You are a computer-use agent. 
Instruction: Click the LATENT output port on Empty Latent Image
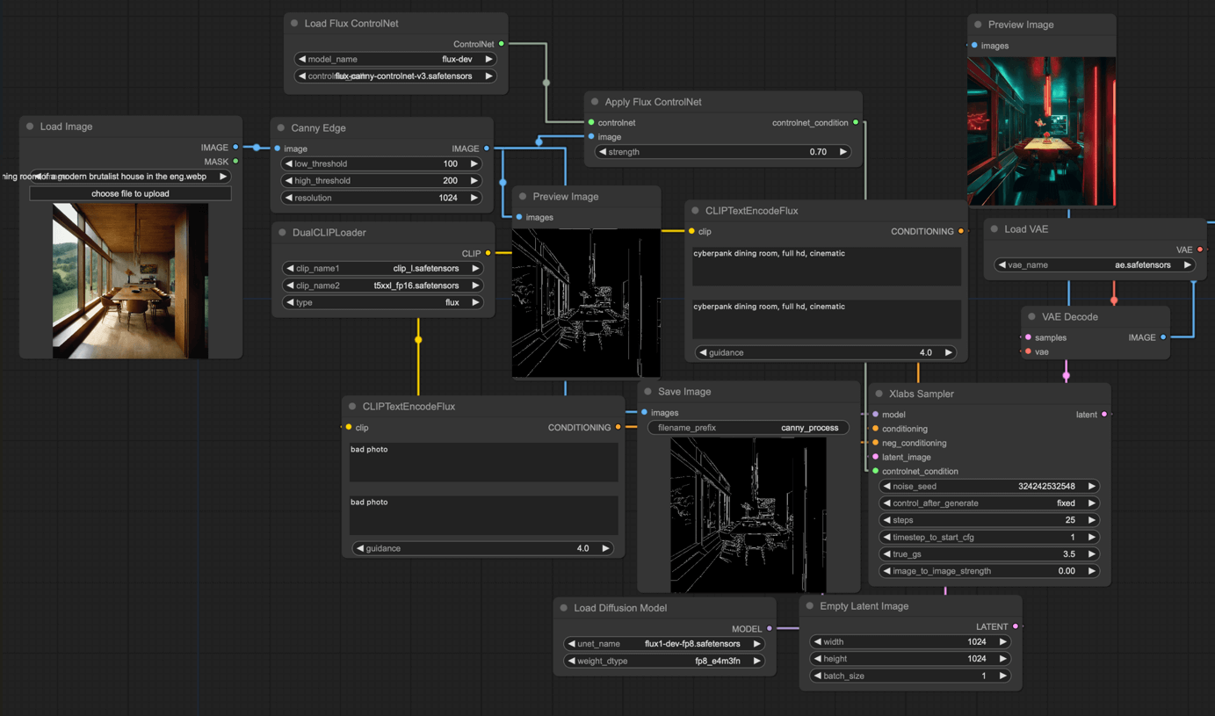pyautogui.click(x=1016, y=626)
